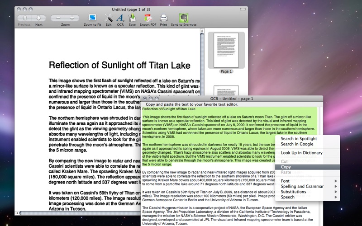Click the Untitled window title bar

(x=131, y=9)
